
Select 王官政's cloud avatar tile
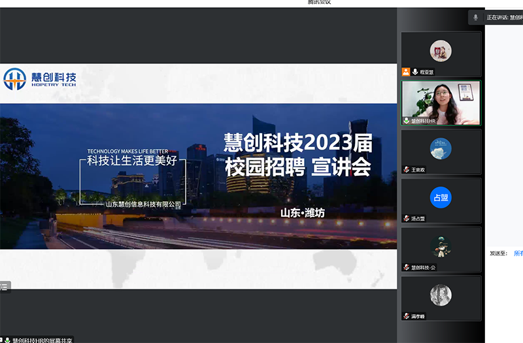441,148
